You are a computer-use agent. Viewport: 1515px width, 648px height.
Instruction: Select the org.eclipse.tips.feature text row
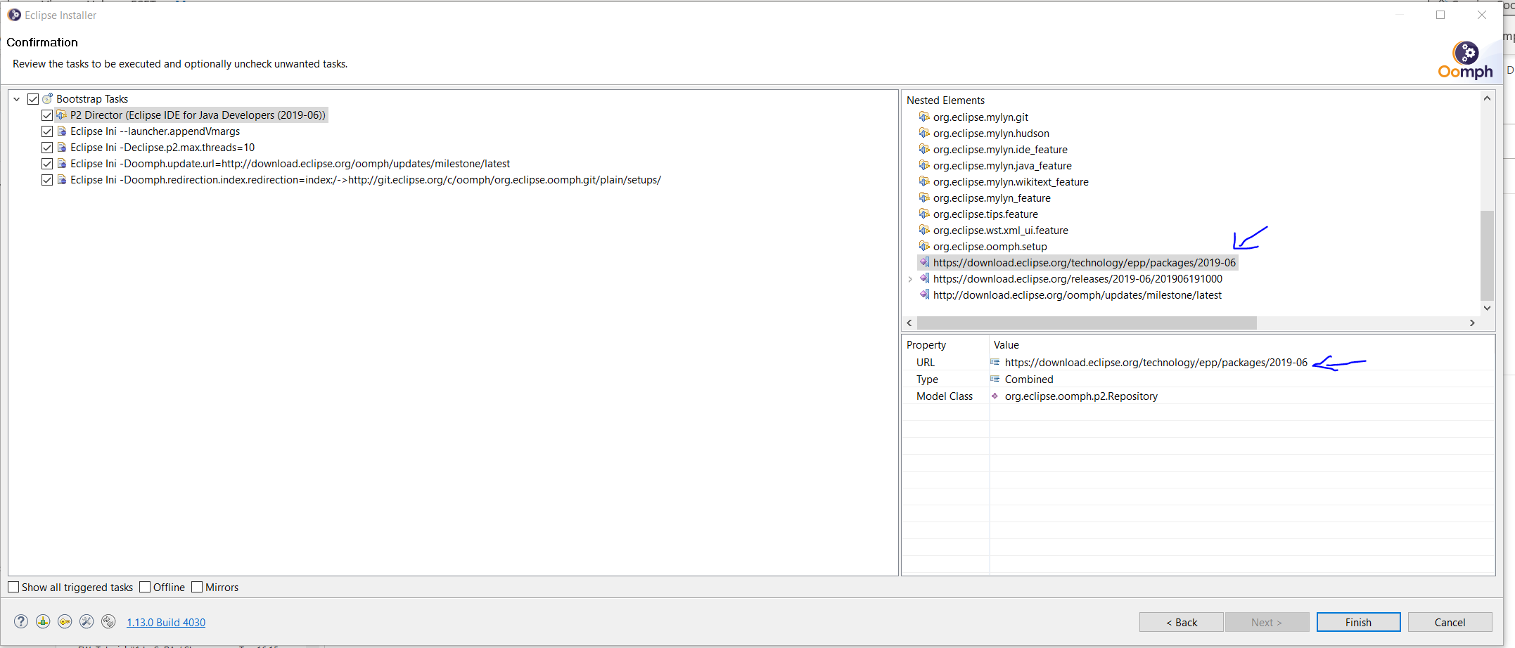985,214
